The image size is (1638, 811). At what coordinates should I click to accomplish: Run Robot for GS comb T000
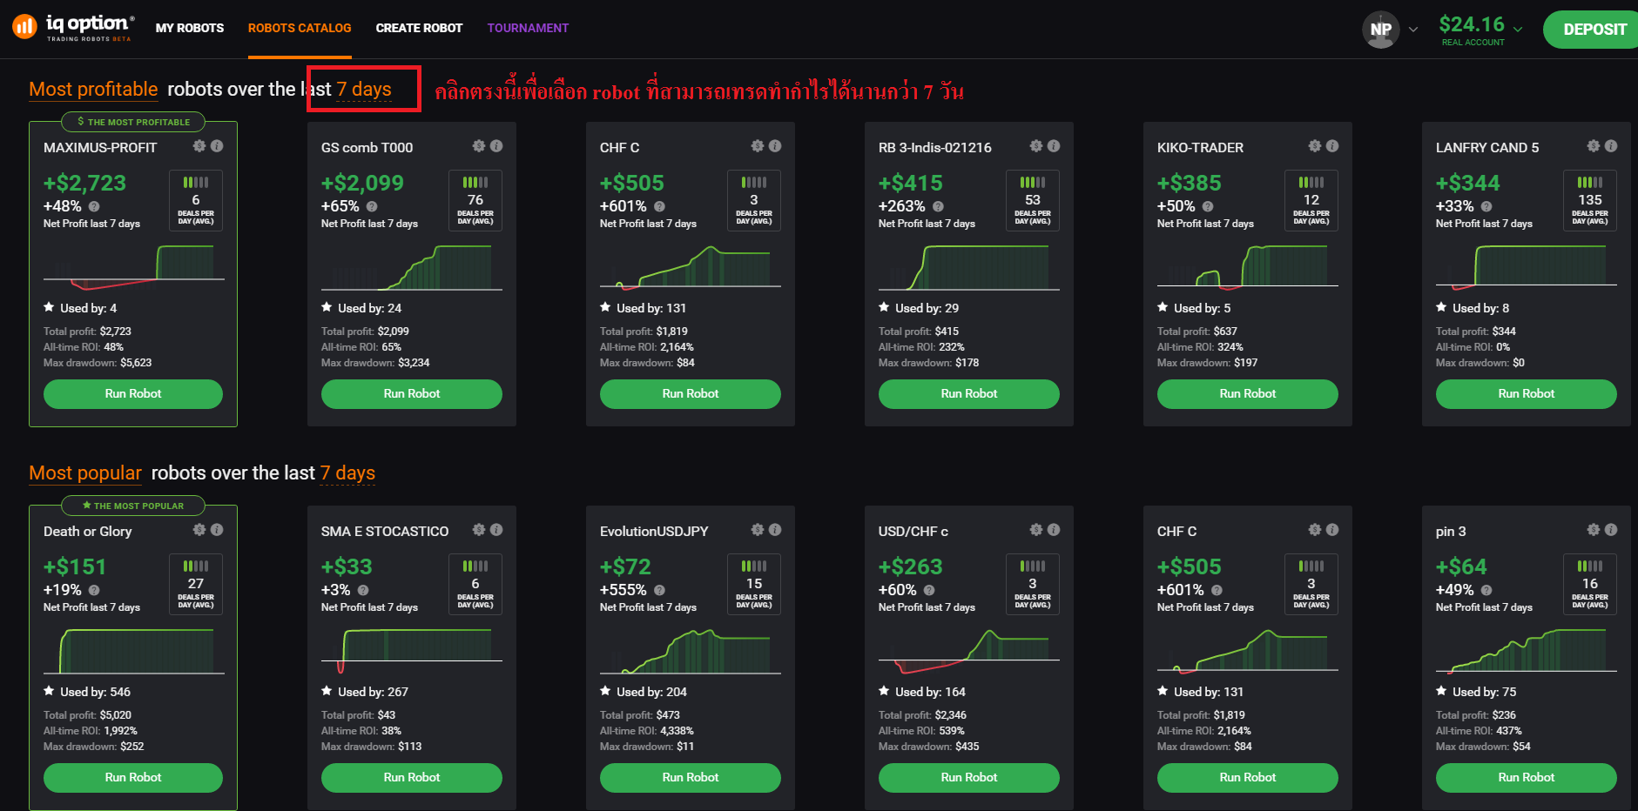412,394
